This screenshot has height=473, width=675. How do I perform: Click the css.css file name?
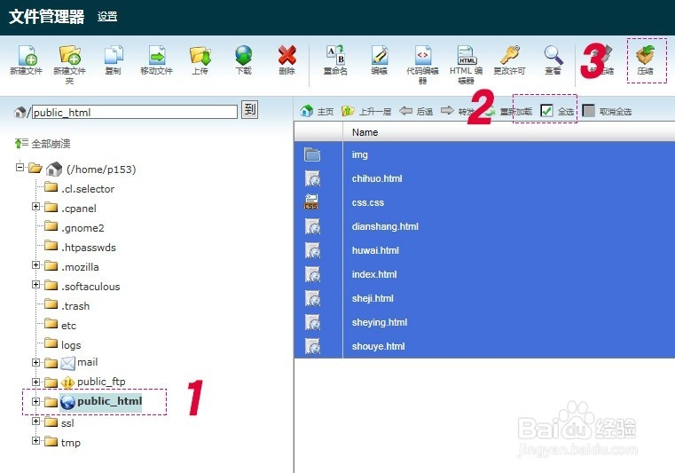pyautogui.click(x=368, y=202)
